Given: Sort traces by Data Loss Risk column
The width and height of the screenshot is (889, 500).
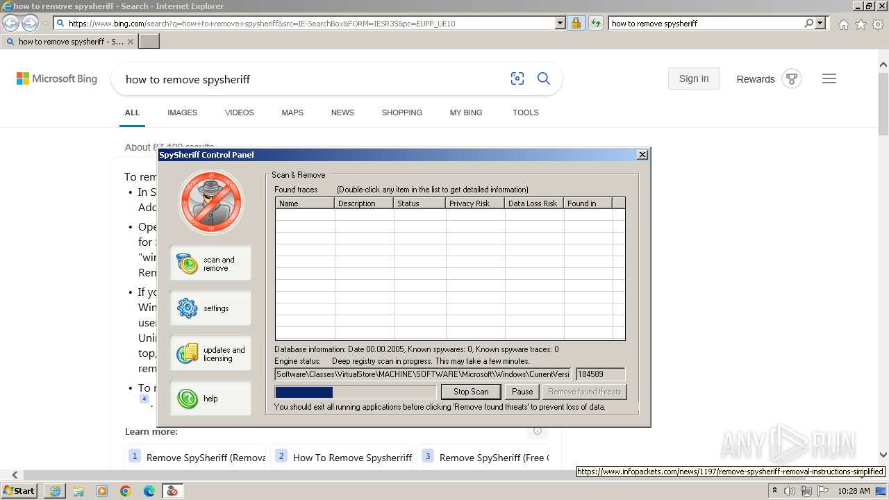Looking at the screenshot, I should point(534,203).
